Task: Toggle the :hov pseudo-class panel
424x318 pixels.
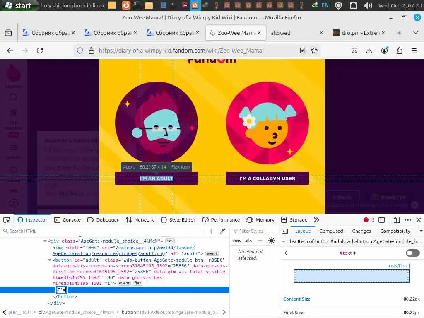Action: (x=236, y=241)
